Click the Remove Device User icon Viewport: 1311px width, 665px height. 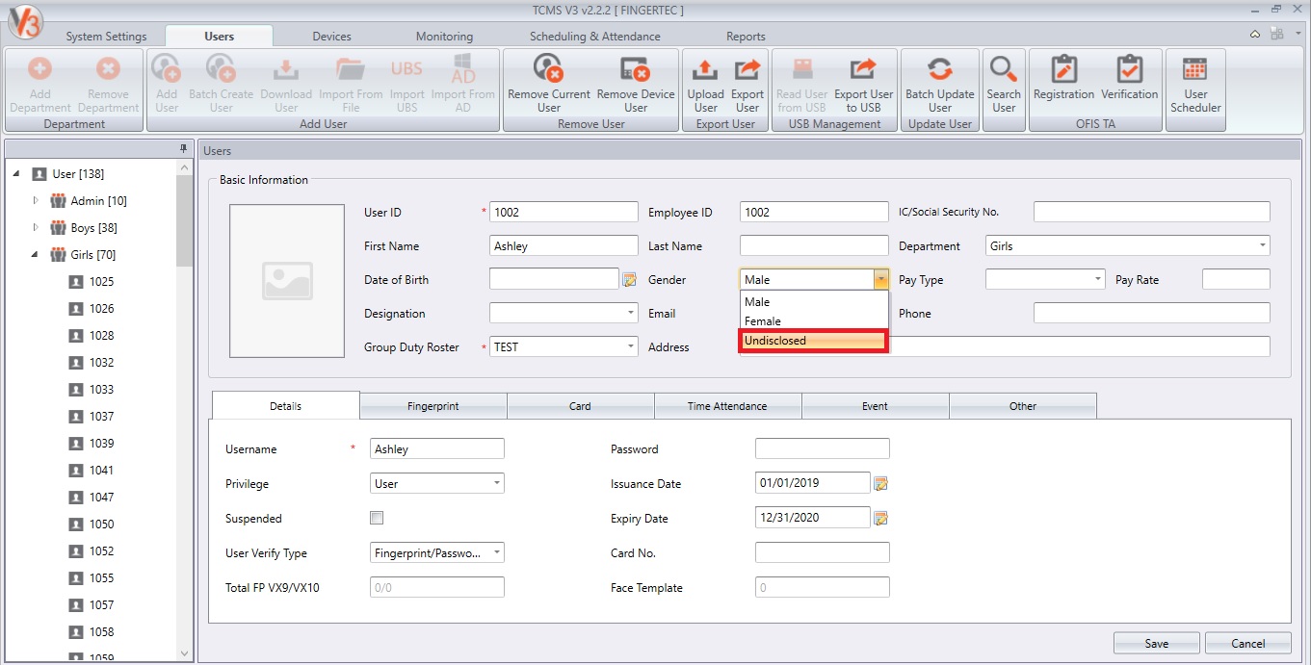pyautogui.click(x=635, y=69)
